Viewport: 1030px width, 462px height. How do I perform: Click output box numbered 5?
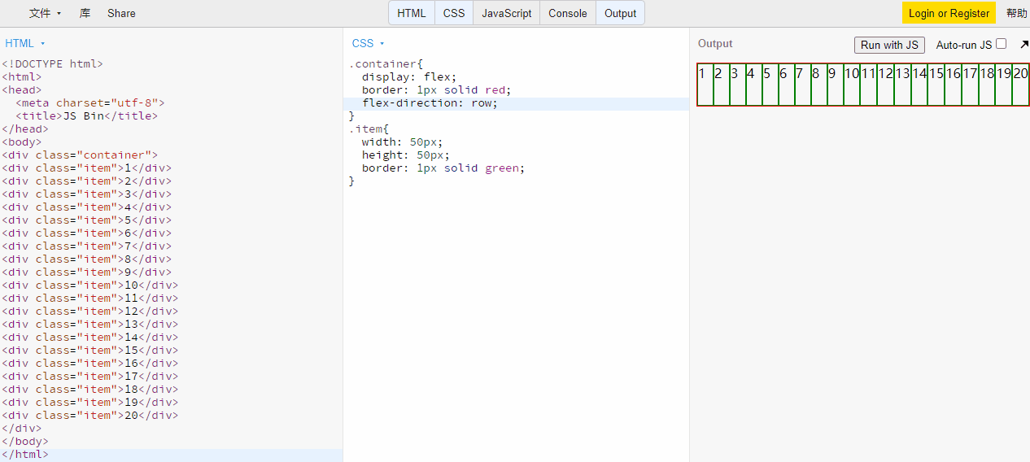770,85
